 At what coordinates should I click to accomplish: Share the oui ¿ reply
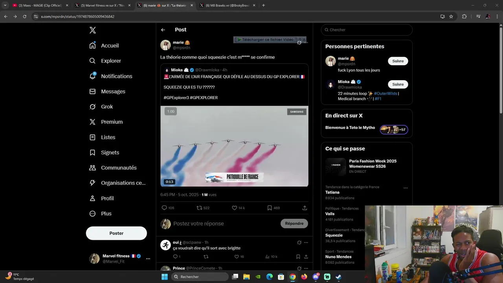306,257
